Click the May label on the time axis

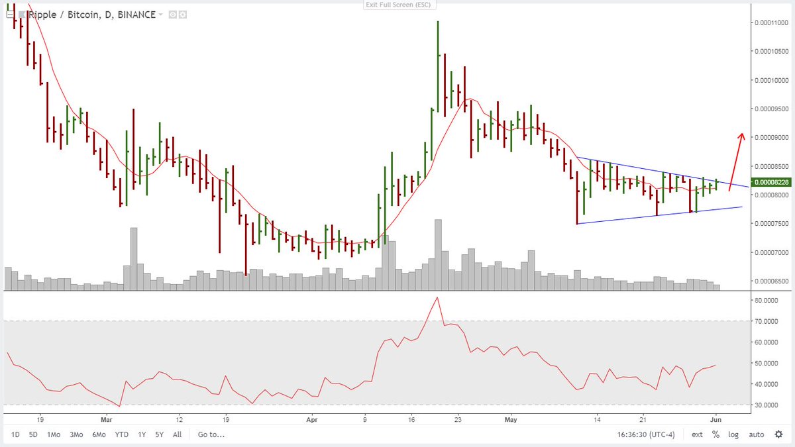tap(510, 419)
